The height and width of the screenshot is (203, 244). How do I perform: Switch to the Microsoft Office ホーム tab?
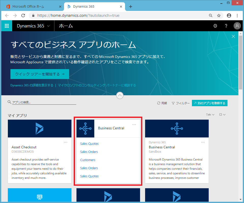click(x=28, y=7)
